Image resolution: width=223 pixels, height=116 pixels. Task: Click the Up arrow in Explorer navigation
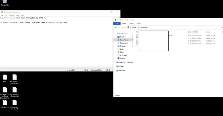pyautogui.click(x=125, y=27)
